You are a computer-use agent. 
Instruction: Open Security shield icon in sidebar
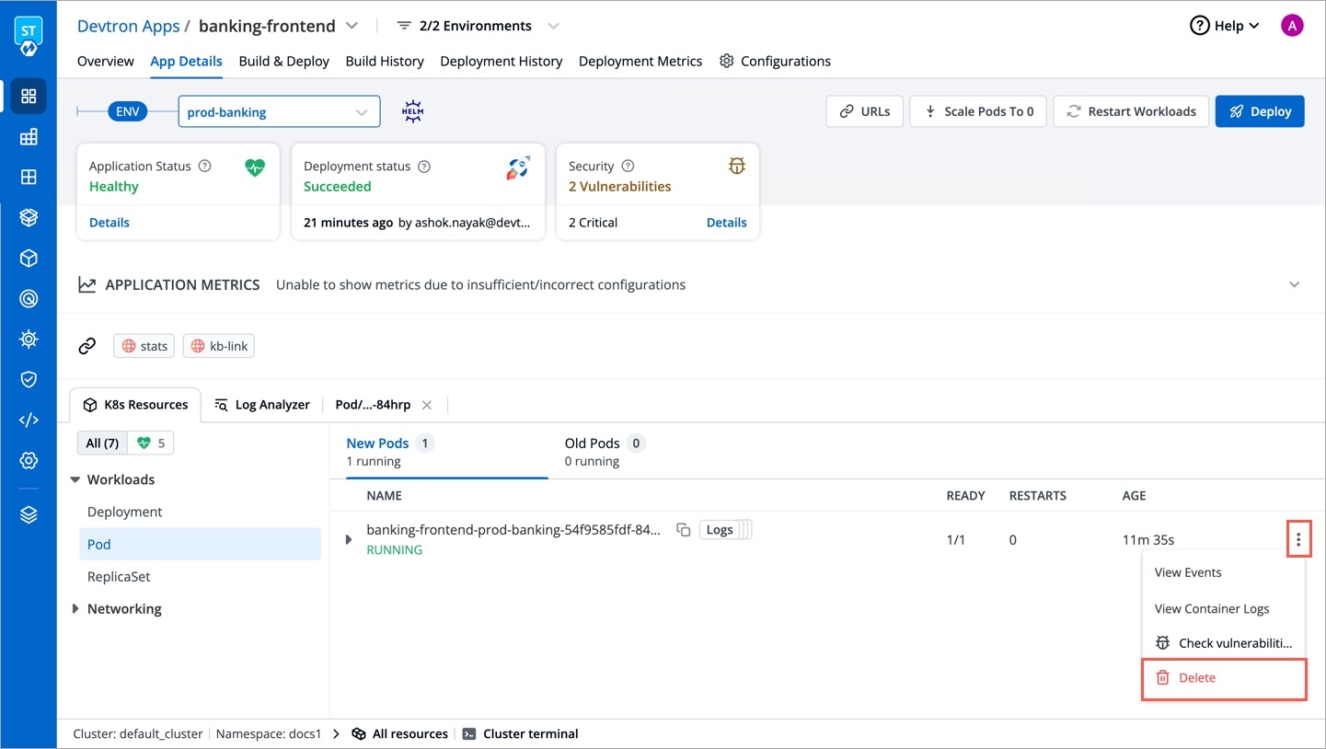[29, 379]
